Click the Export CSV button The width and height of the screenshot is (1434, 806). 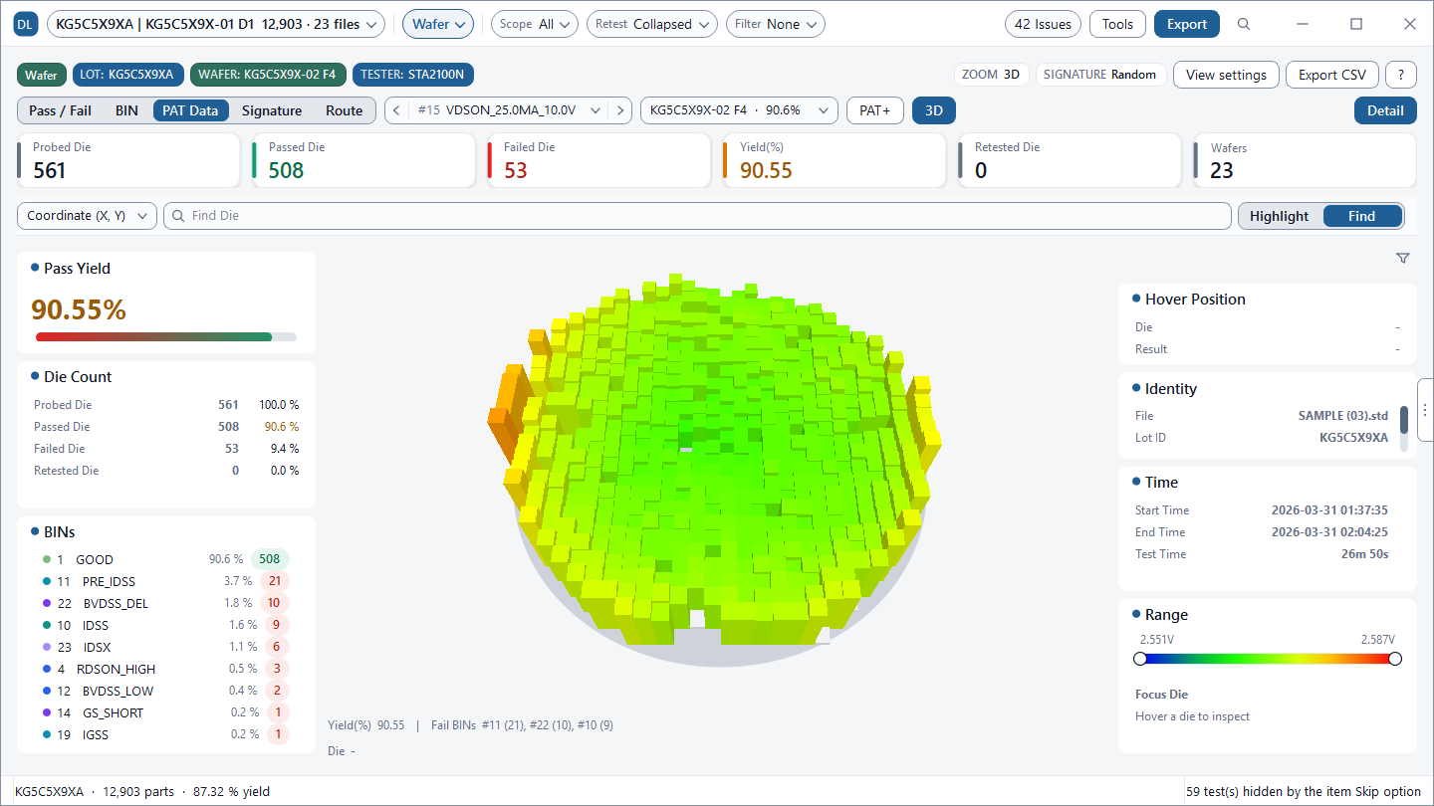pyautogui.click(x=1332, y=75)
